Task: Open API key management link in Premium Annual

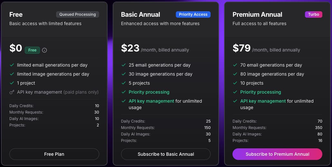Action: (263, 101)
